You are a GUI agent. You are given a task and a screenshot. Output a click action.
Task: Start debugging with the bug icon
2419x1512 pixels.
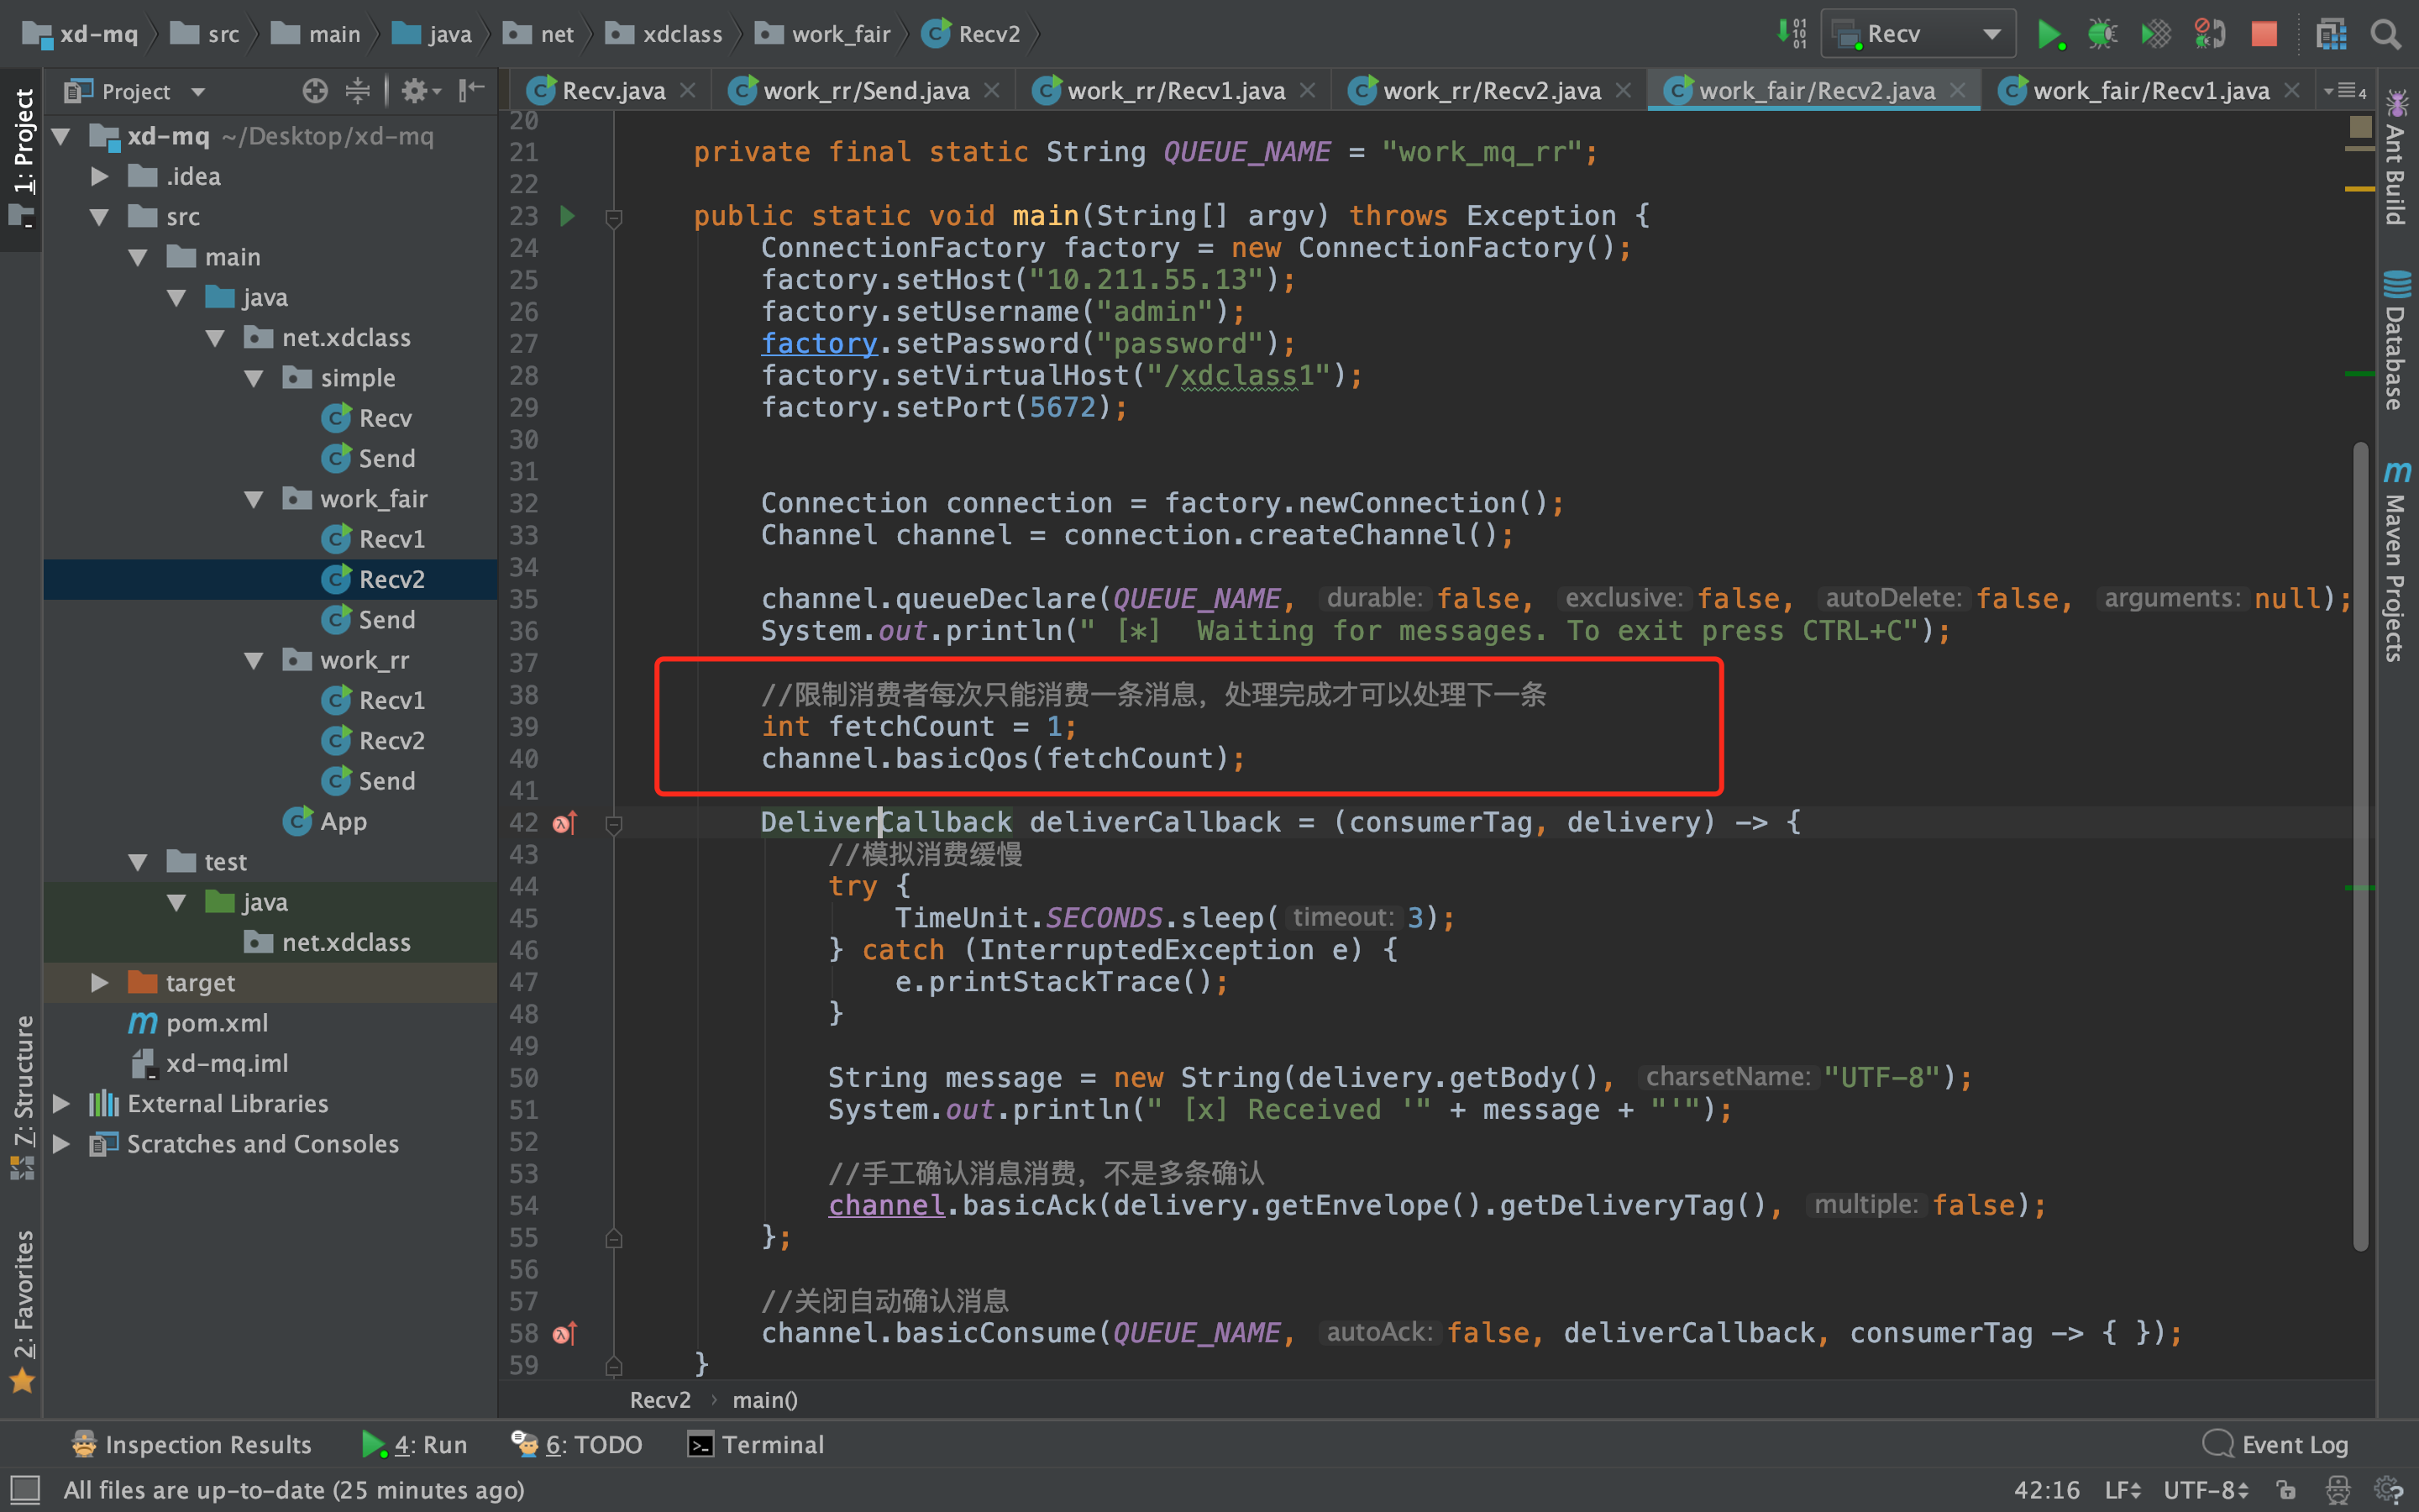[2102, 34]
